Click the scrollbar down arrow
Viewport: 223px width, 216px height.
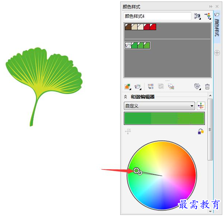[210, 211]
